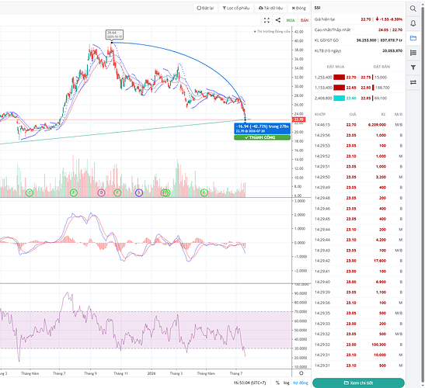Select the 14:29:56 trade row

(358, 135)
